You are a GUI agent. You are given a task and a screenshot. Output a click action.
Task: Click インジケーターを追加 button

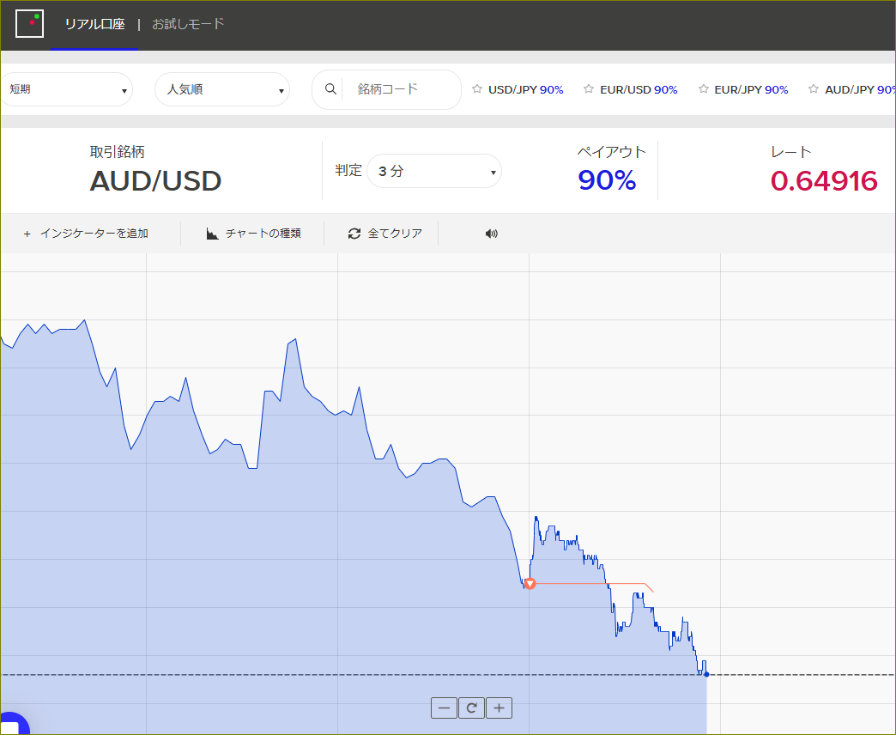tap(86, 234)
